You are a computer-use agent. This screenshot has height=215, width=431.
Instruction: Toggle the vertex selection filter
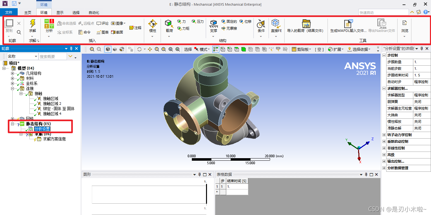(x=223, y=49)
